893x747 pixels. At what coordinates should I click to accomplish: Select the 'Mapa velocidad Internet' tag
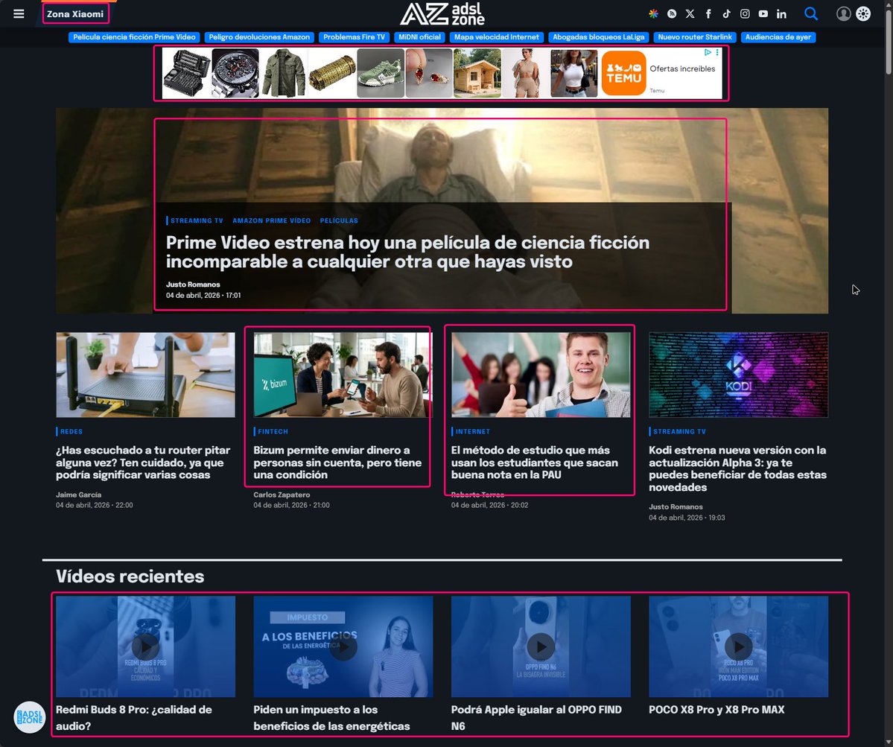tap(497, 37)
